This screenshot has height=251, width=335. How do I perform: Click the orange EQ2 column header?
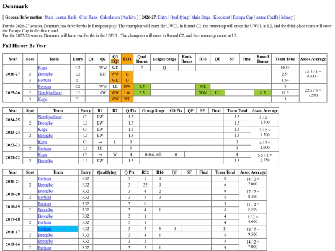pyautogui.click(x=127, y=59)
